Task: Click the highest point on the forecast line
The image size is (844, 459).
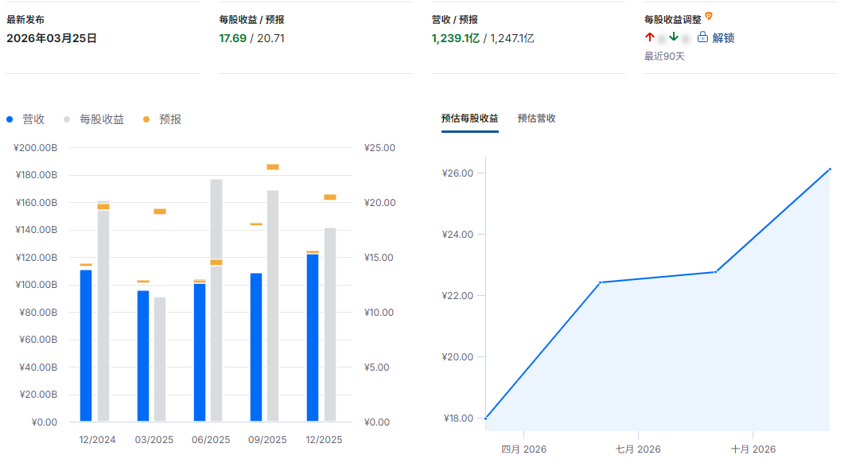Action: click(828, 169)
